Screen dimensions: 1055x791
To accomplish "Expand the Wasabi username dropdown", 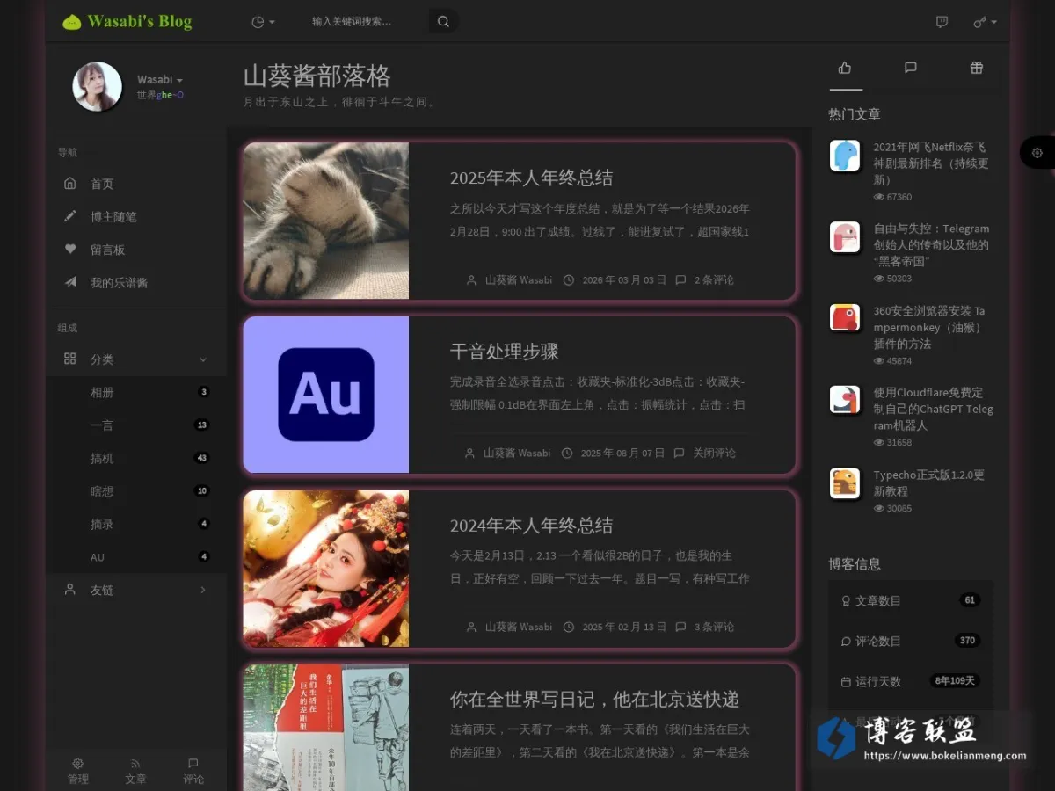I will (x=160, y=80).
